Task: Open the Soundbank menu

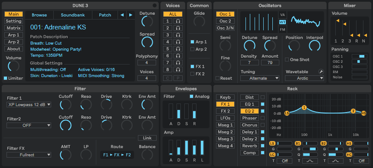Action: tap(73, 15)
